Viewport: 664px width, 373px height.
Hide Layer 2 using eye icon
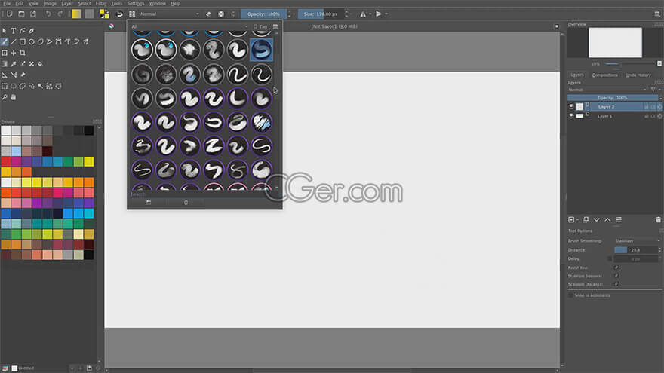571,106
